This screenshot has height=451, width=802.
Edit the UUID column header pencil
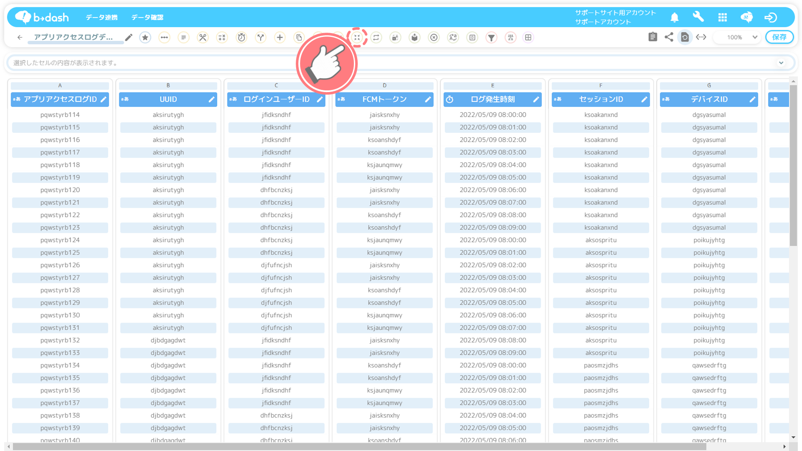tap(212, 99)
